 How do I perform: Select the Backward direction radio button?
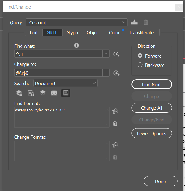tap(140, 65)
